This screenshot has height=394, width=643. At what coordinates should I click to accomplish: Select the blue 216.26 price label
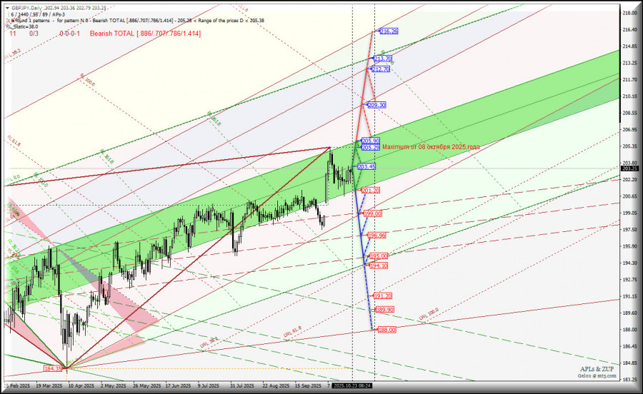pos(389,31)
